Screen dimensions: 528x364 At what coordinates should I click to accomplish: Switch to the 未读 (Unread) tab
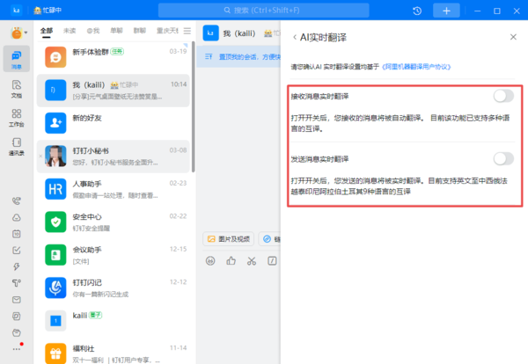click(x=70, y=30)
